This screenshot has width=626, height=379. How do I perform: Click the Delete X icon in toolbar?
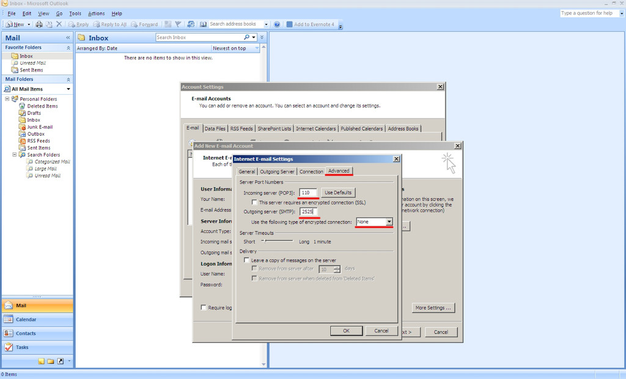coord(59,24)
